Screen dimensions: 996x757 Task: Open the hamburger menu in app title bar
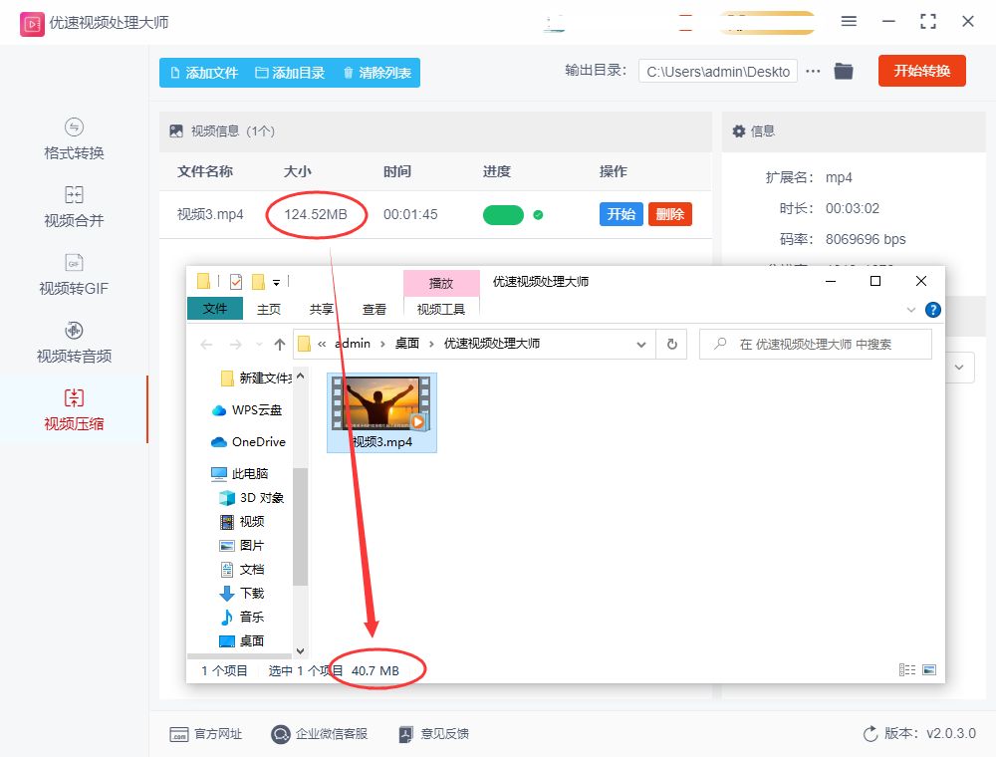(x=849, y=22)
